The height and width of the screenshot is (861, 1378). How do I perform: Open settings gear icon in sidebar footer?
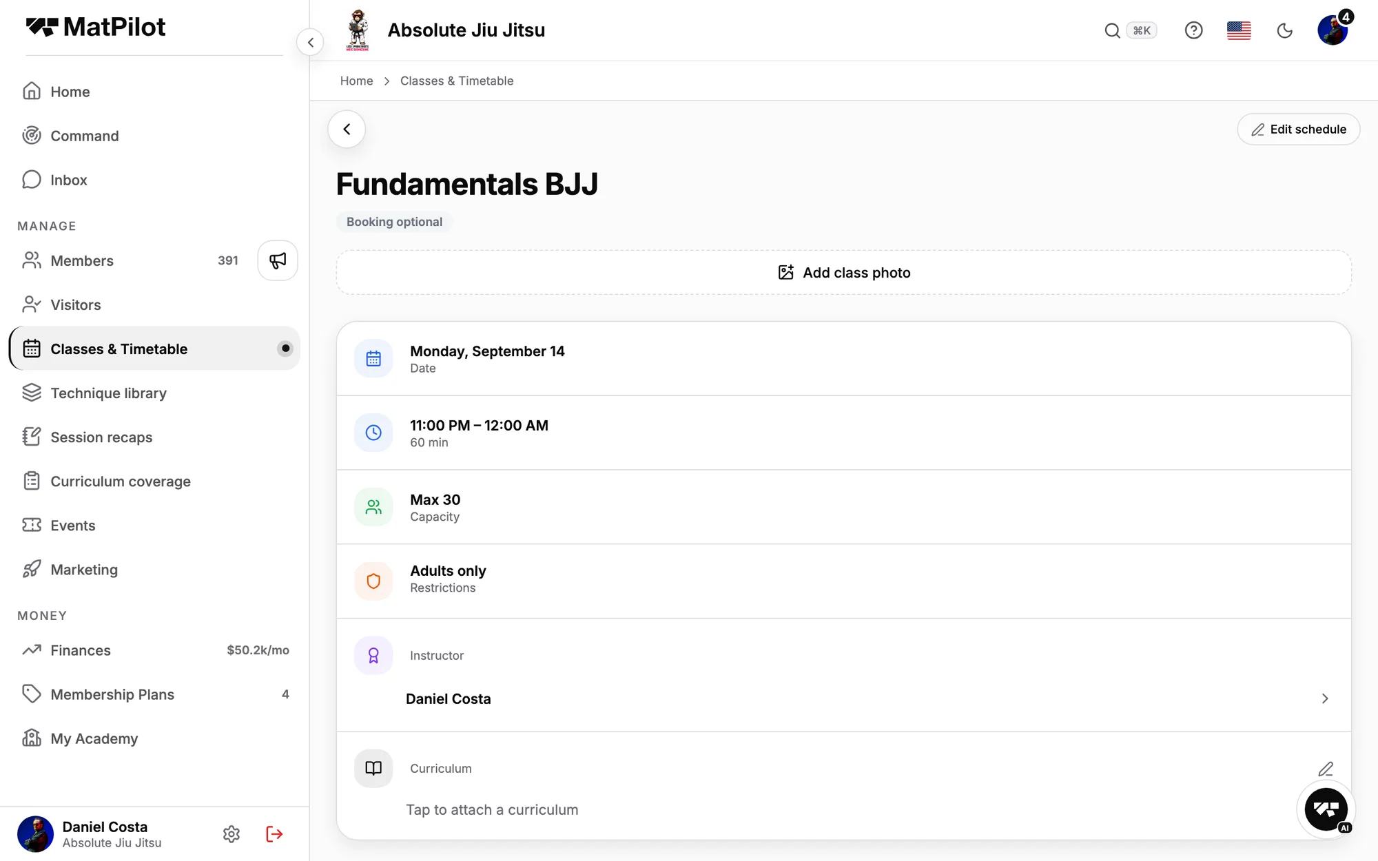click(232, 834)
